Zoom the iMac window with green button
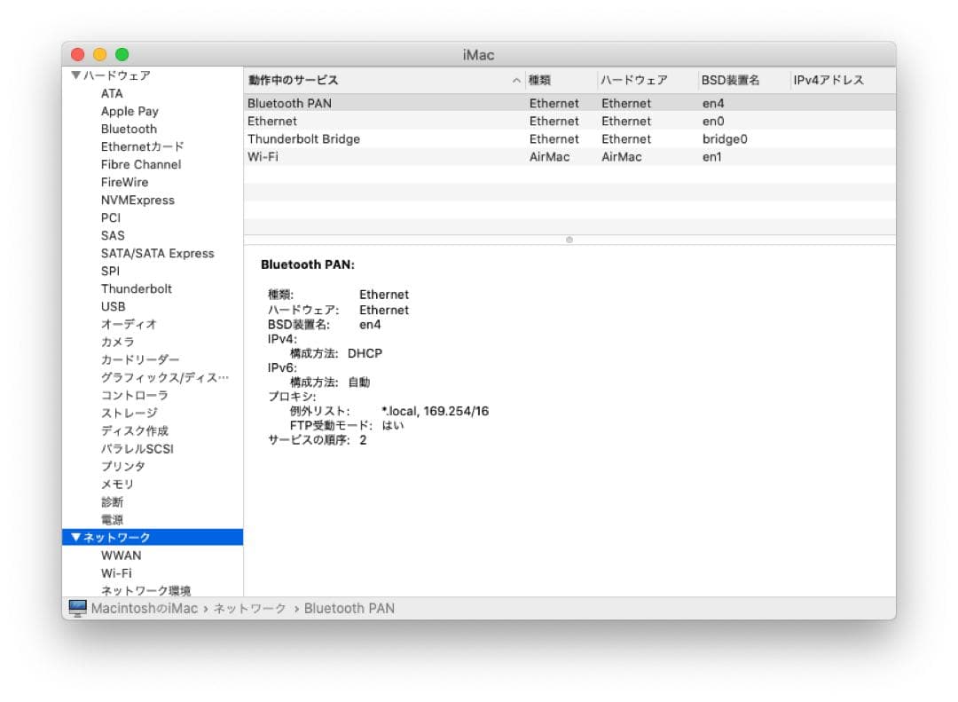 click(122, 54)
